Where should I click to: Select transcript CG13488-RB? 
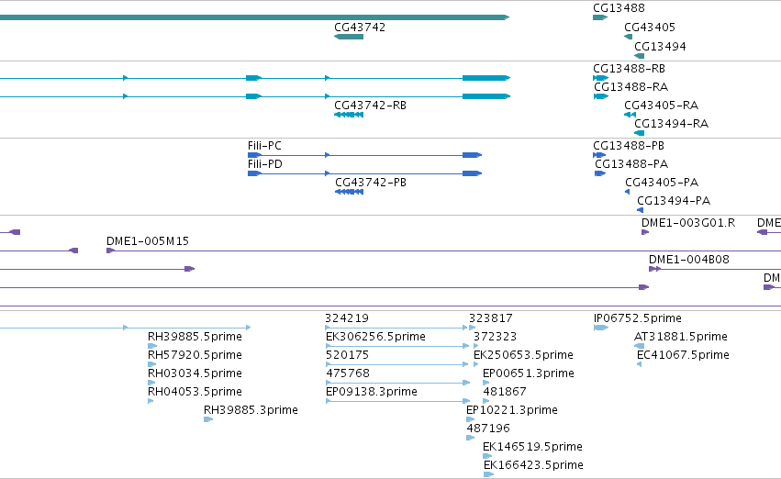coord(629,69)
